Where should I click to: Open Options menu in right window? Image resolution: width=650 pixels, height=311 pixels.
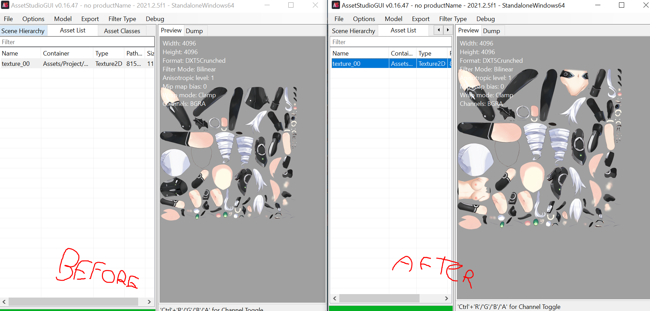(x=364, y=19)
